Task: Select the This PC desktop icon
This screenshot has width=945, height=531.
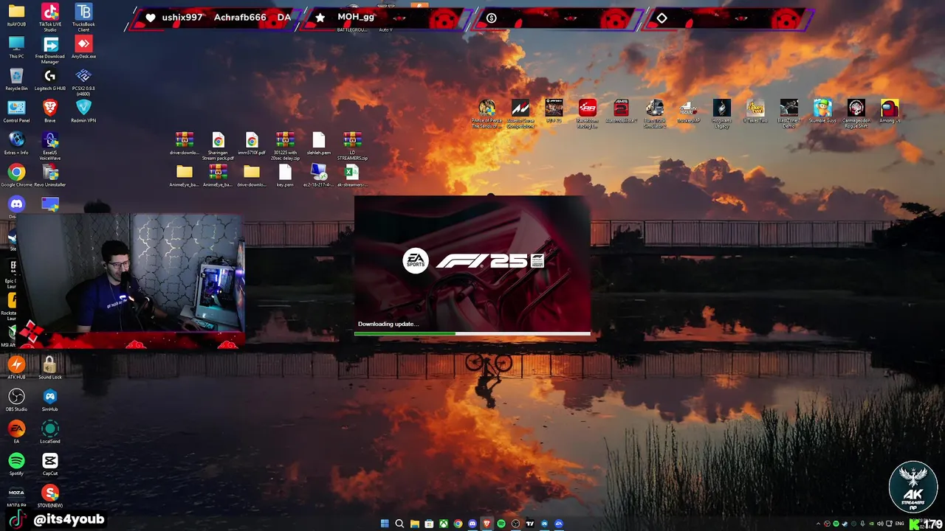Action: pyautogui.click(x=16, y=47)
